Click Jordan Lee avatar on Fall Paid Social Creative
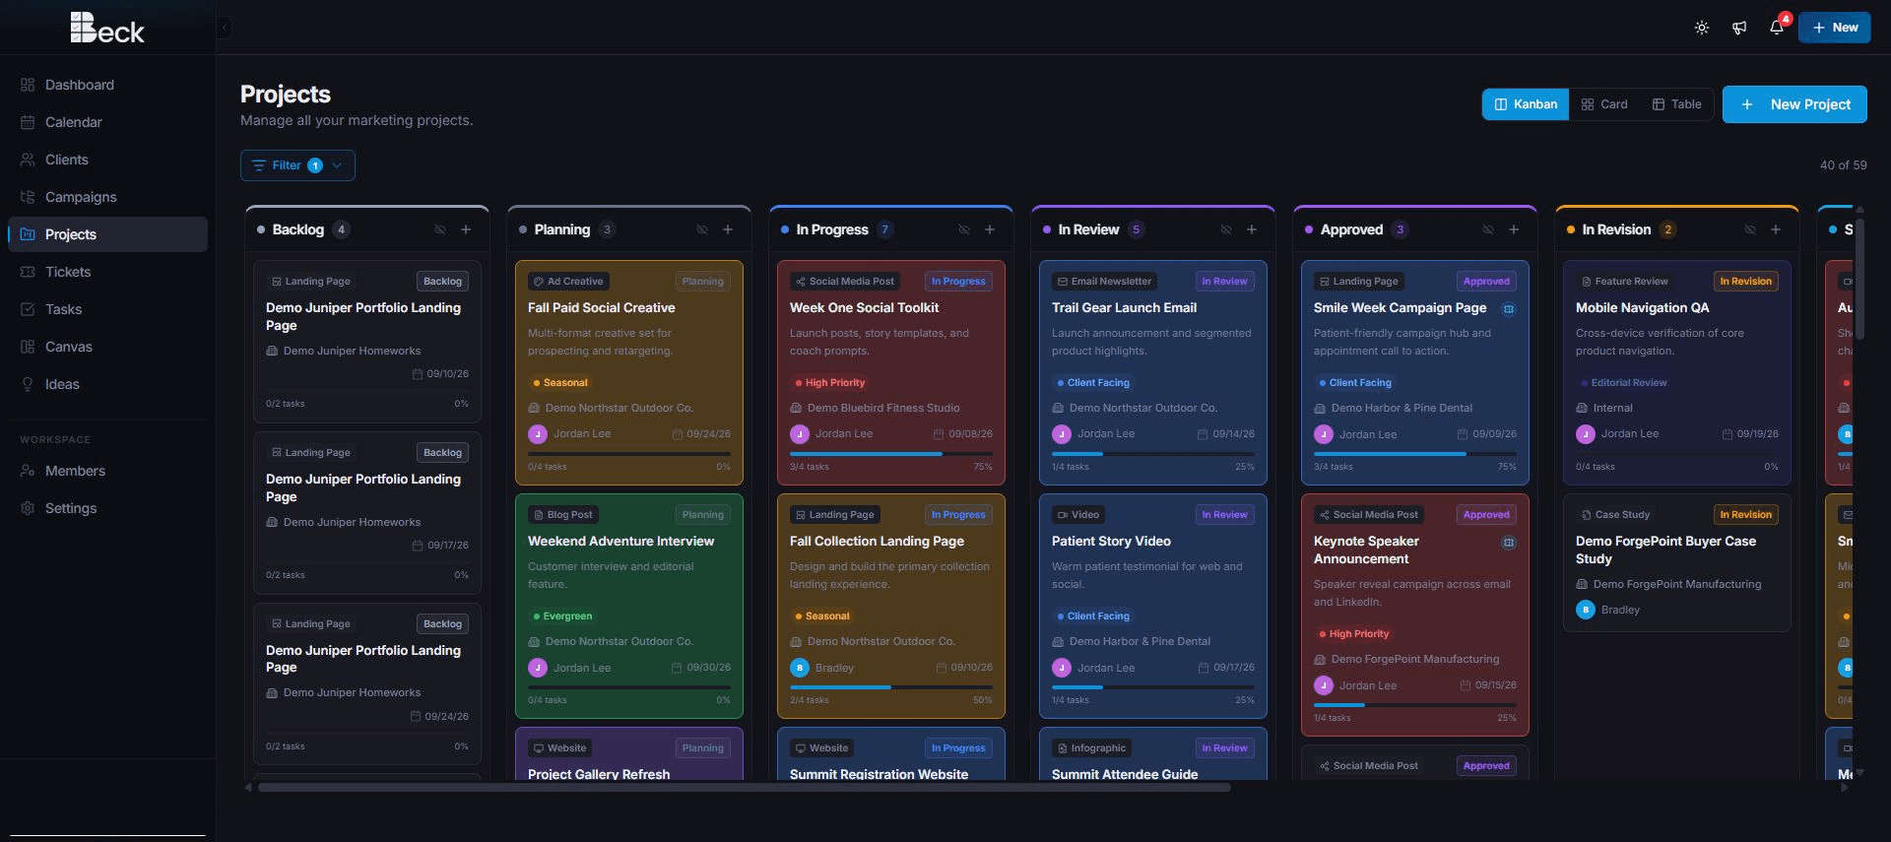 coord(538,434)
